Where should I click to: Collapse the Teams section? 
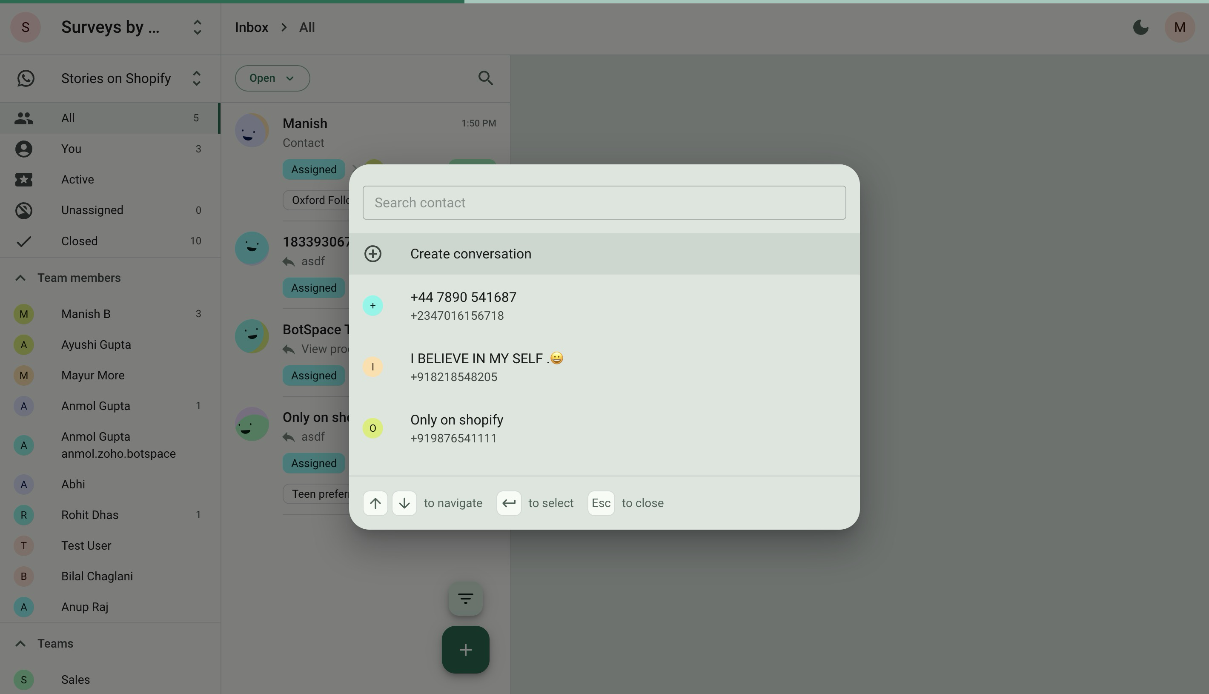click(x=20, y=643)
